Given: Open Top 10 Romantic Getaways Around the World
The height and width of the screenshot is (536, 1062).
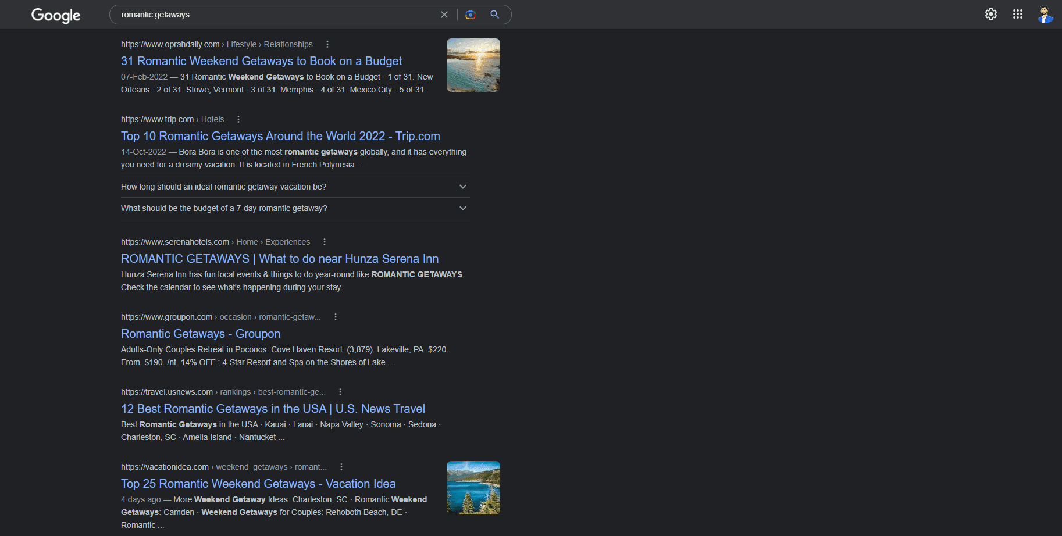Looking at the screenshot, I should click(x=280, y=136).
